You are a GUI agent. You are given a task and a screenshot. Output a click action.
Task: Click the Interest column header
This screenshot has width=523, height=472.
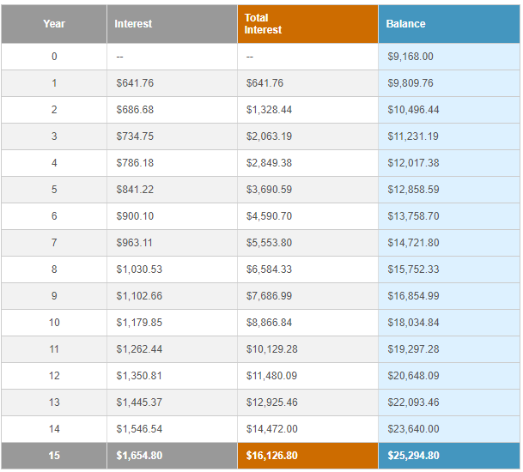click(133, 24)
